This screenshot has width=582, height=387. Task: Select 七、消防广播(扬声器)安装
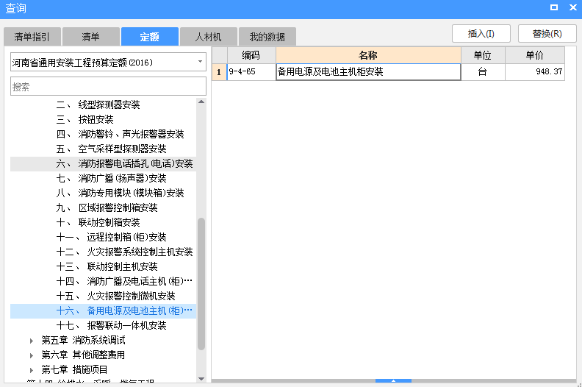pyautogui.click(x=111, y=179)
